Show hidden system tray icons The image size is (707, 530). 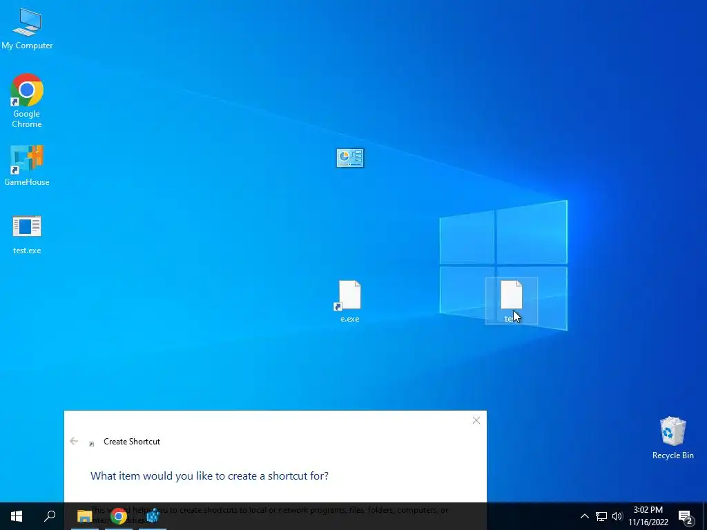pyautogui.click(x=584, y=516)
